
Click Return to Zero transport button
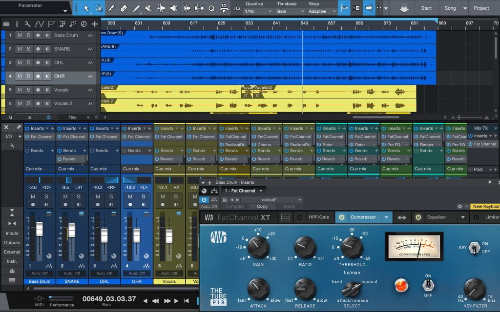pos(186,301)
